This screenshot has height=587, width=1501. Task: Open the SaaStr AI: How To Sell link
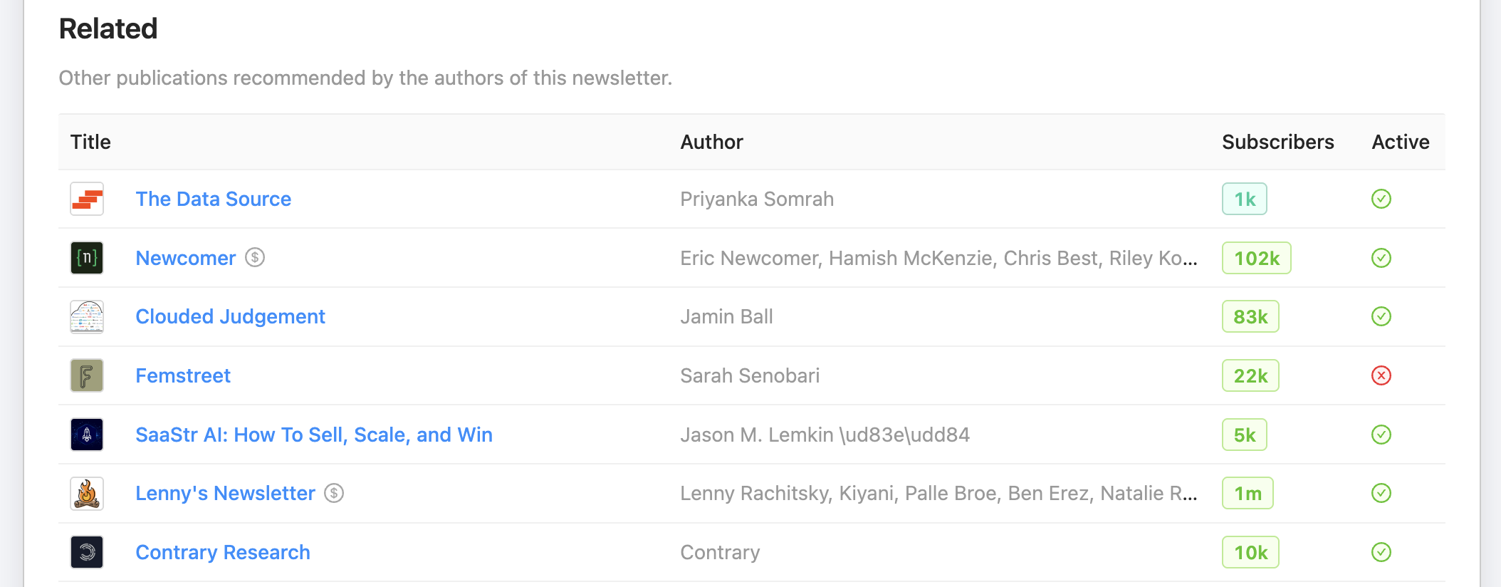pyautogui.click(x=314, y=435)
